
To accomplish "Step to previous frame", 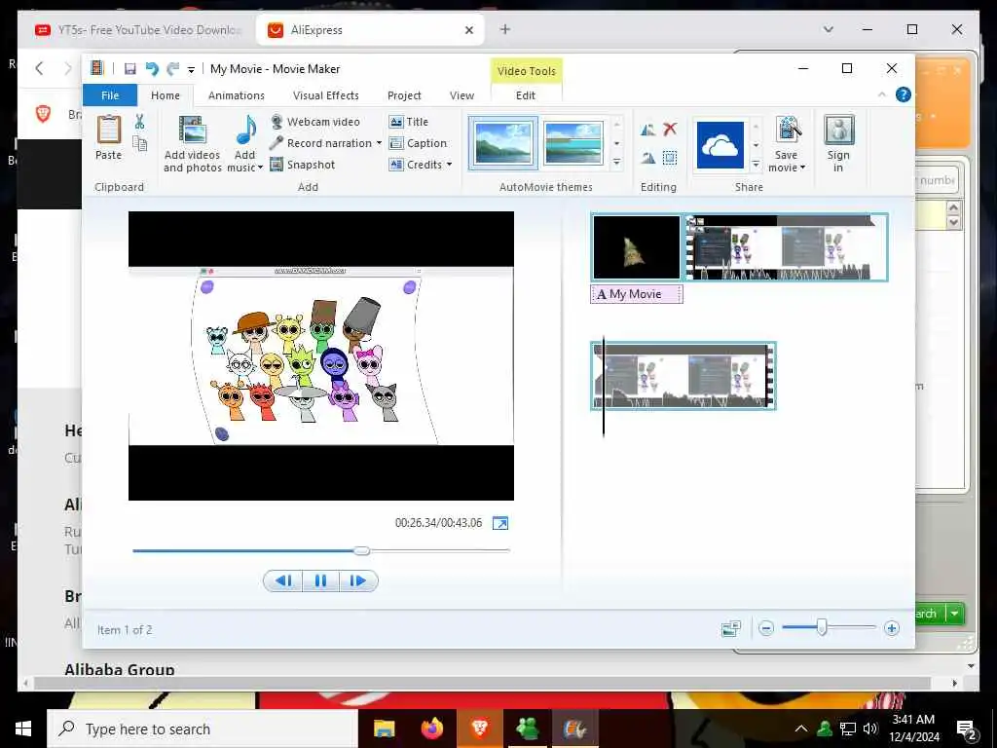I will [x=283, y=580].
